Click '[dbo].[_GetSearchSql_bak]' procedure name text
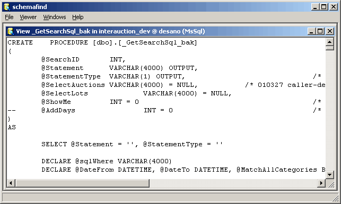The width and height of the screenshot is (341, 204). (x=145, y=42)
